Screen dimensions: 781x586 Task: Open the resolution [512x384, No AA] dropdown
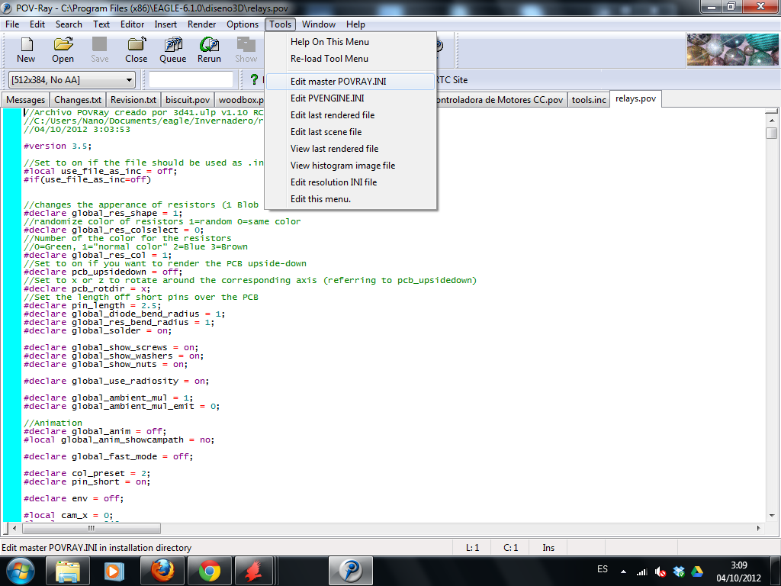click(x=72, y=79)
